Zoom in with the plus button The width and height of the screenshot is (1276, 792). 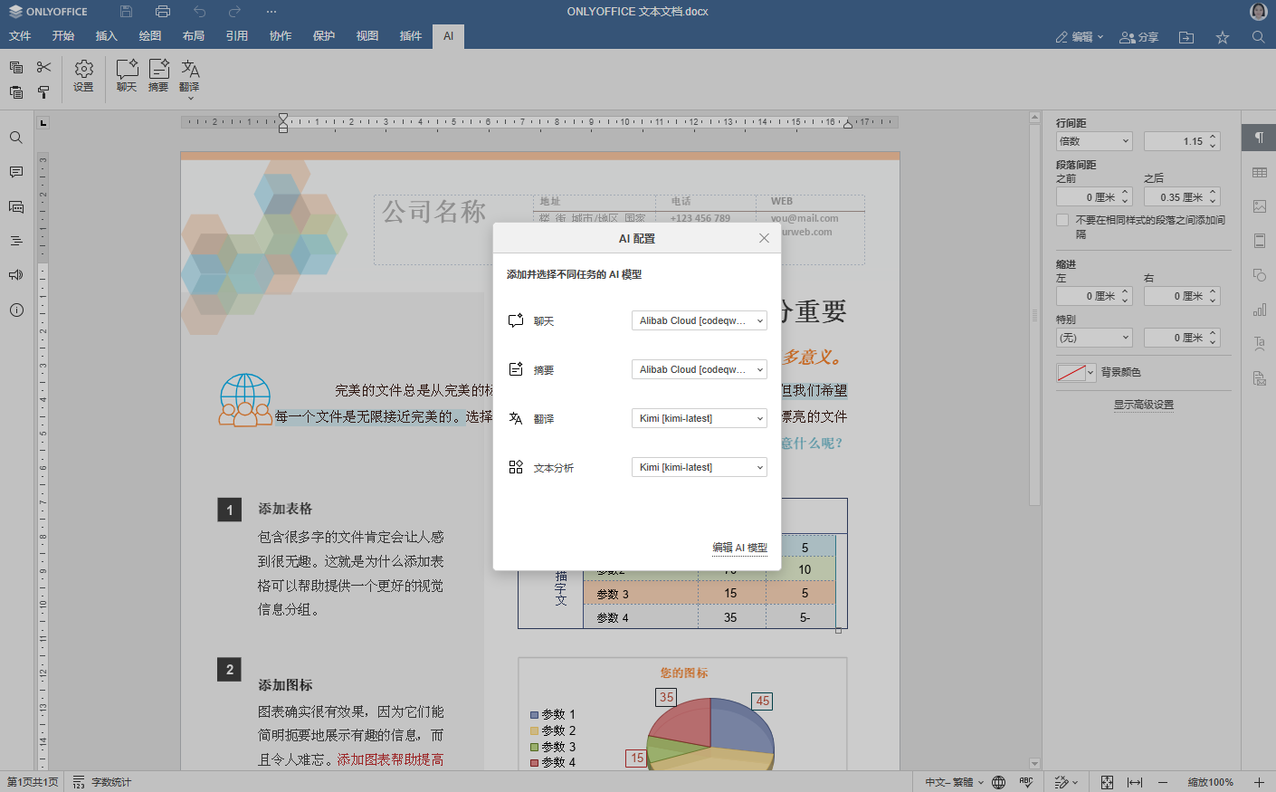coord(1259,782)
